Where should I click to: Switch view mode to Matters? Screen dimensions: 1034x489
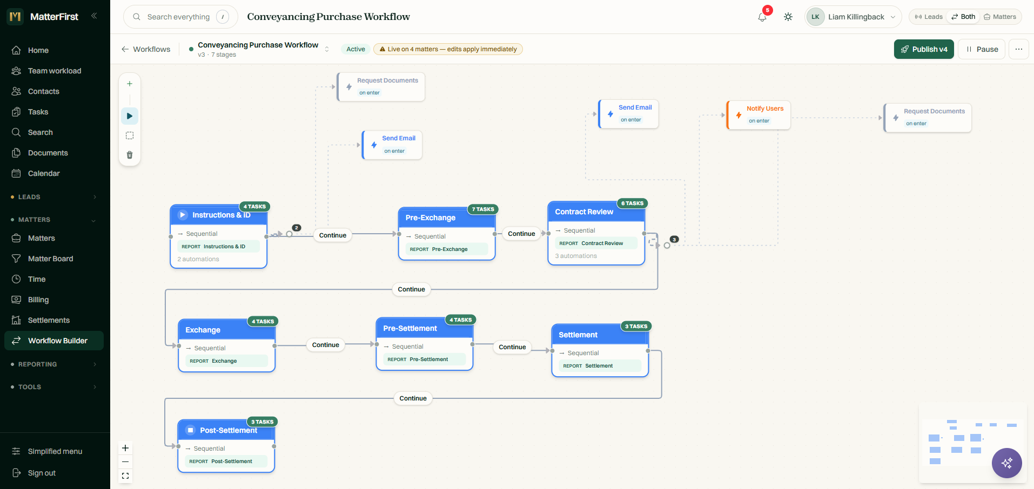point(1000,17)
